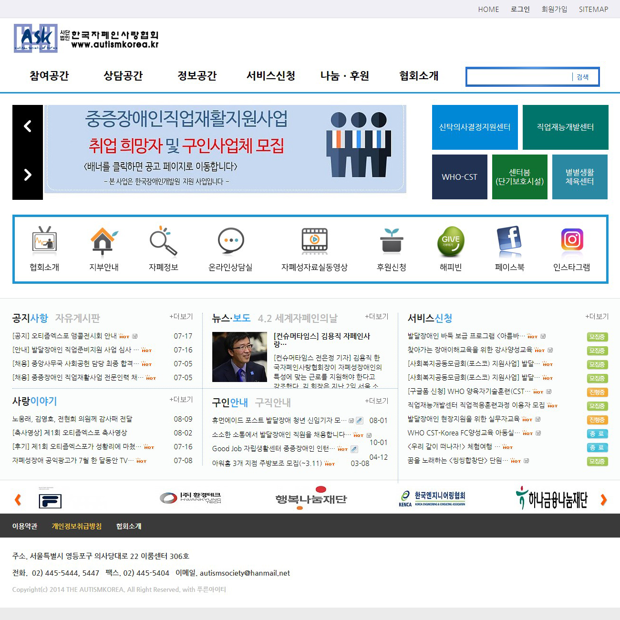Open the 해피빈 GIVE icon
Screen dimensions: 620x620
click(451, 240)
